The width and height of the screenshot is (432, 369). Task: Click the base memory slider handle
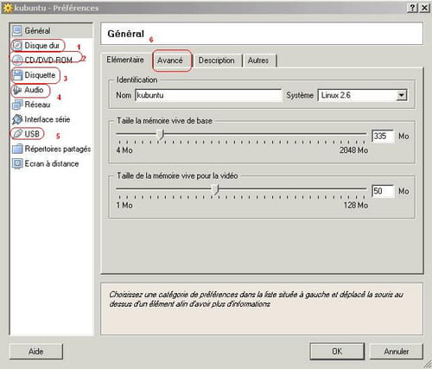click(x=160, y=135)
